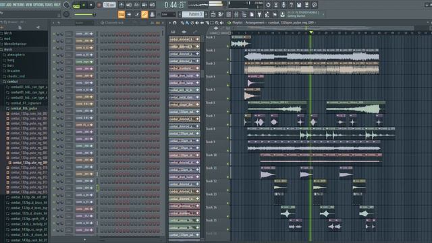Click the play button in transport

click(x=84, y=5)
